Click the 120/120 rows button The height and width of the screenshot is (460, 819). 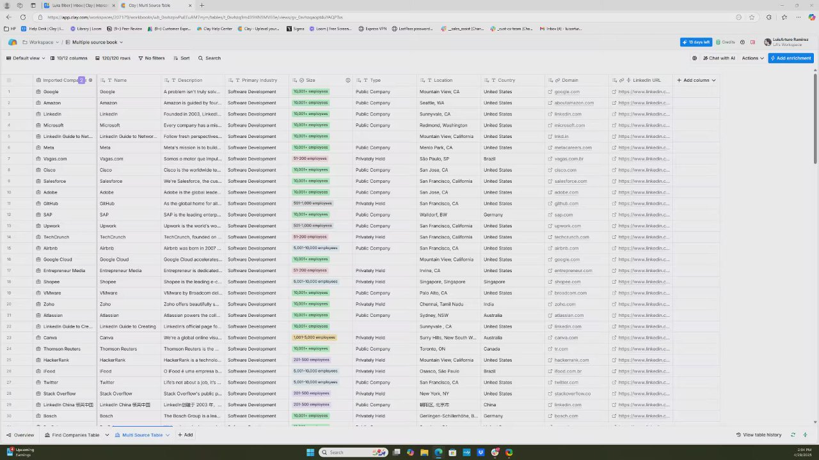[113, 58]
